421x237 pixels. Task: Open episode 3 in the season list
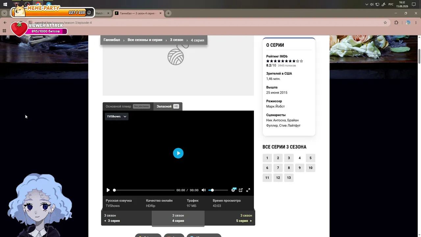289,158
